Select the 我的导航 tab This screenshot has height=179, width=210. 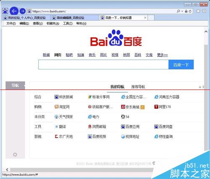[x=117, y=87]
